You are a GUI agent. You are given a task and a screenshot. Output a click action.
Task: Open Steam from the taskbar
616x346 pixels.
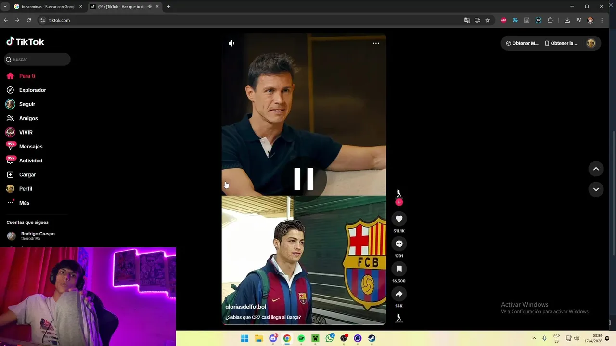coord(372,338)
